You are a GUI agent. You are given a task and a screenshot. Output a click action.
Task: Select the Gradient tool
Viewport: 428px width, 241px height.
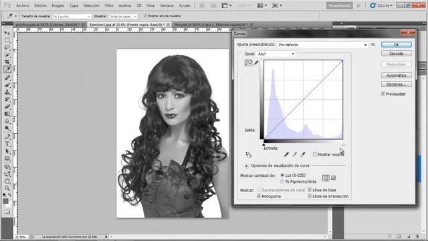(x=7, y=114)
